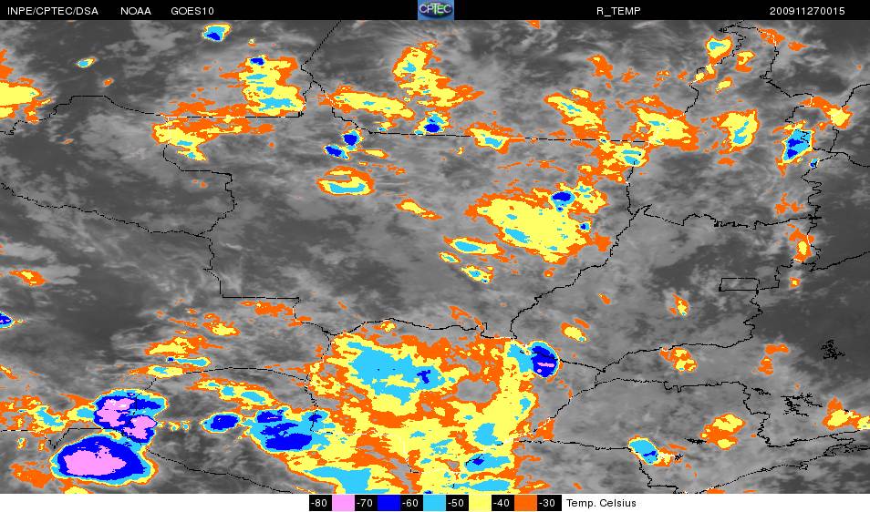
Task: Pick the pink legend swatch between -80 and -70
Action: pyautogui.click(x=344, y=503)
